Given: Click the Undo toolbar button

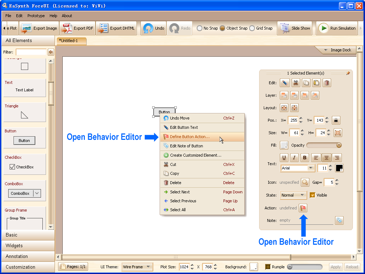Looking at the screenshot, I should pyautogui.click(x=154, y=29).
